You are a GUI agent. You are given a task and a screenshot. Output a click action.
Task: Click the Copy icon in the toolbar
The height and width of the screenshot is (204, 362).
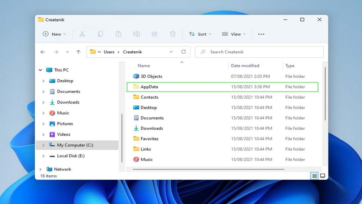[x=101, y=34]
